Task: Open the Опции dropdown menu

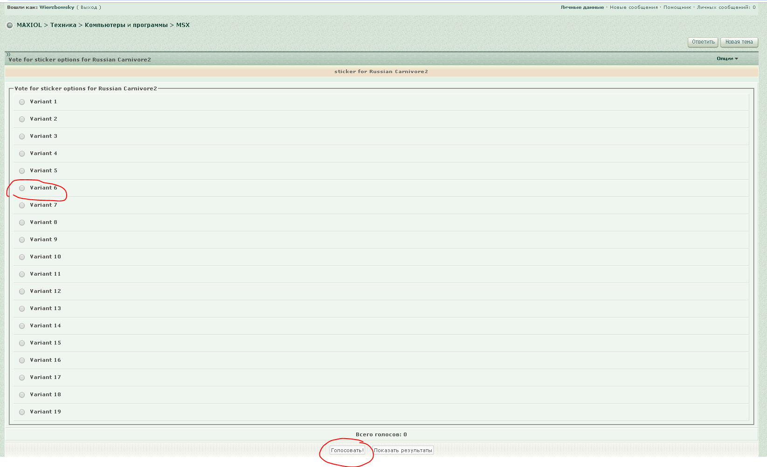Action: pos(727,59)
